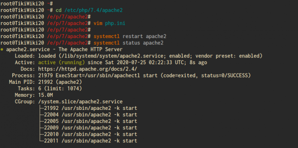The width and height of the screenshot is (298, 148).
Task: Click the "Tasks:" label
Action: [27, 88]
